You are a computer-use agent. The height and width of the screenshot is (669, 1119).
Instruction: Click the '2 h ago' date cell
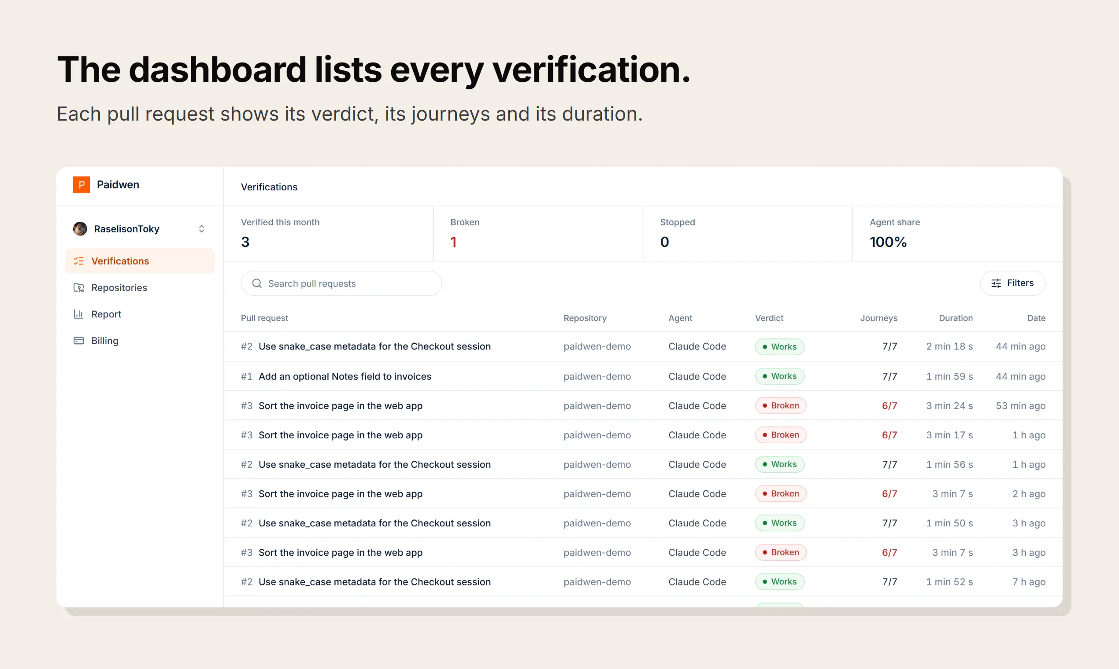(x=1029, y=494)
